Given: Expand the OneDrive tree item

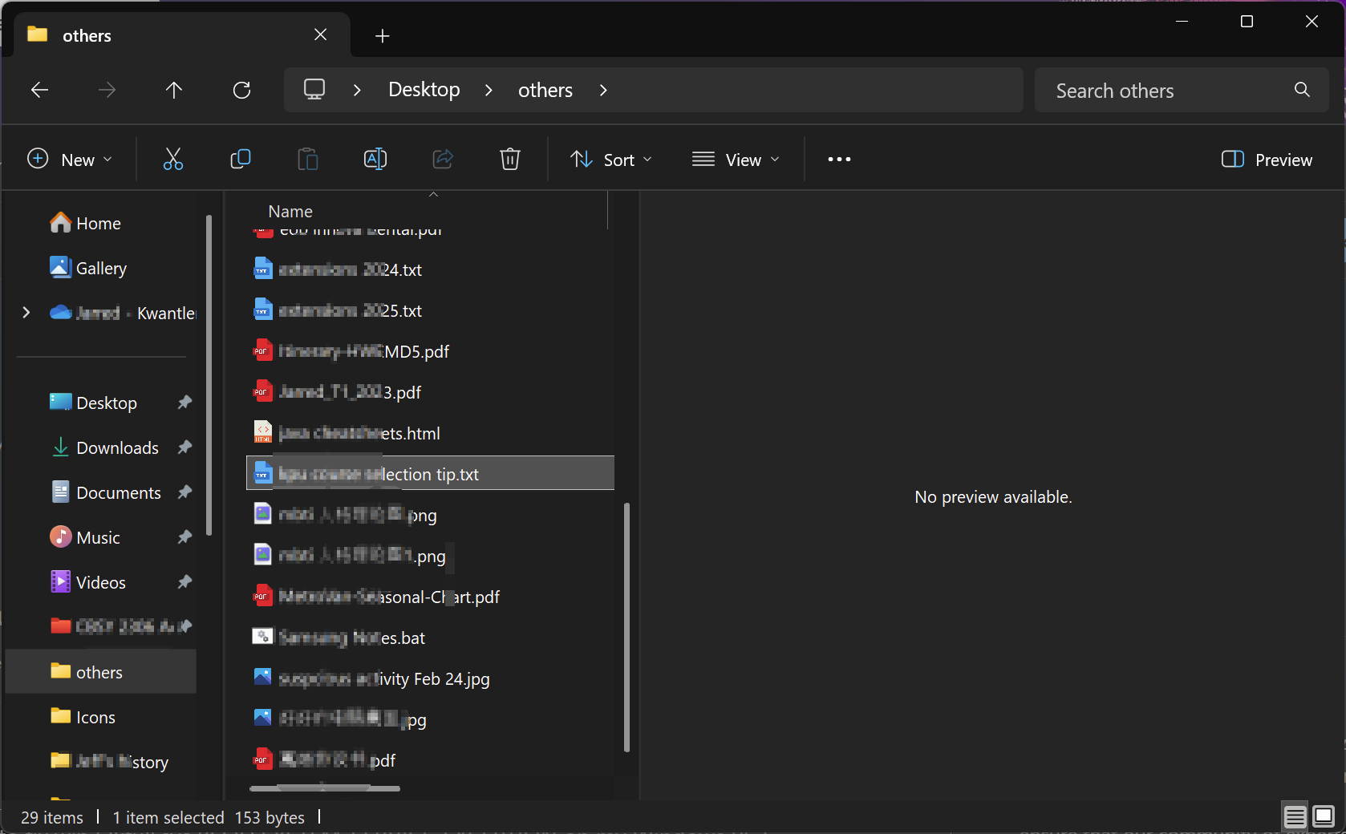Looking at the screenshot, I should (x=26, y=313).
